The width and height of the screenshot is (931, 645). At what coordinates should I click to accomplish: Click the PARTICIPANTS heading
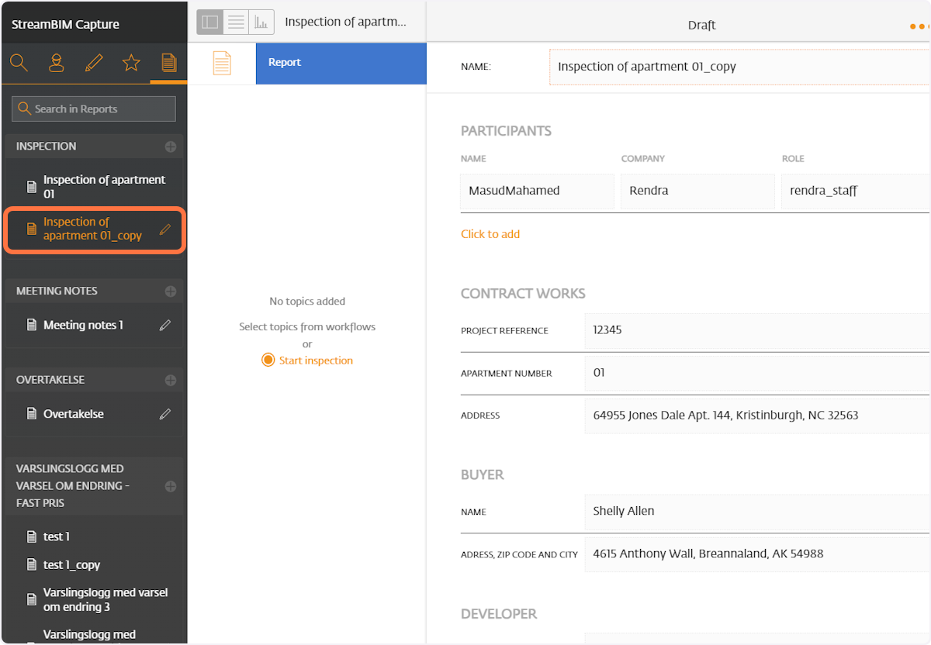506,131
